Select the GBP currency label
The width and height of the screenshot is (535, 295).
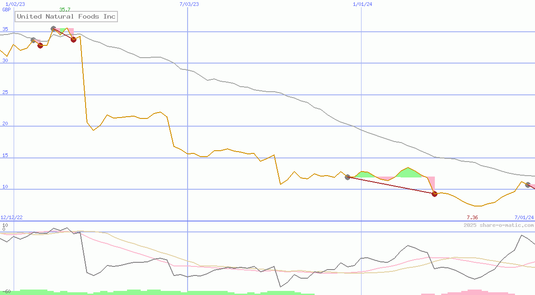(6, 10)
